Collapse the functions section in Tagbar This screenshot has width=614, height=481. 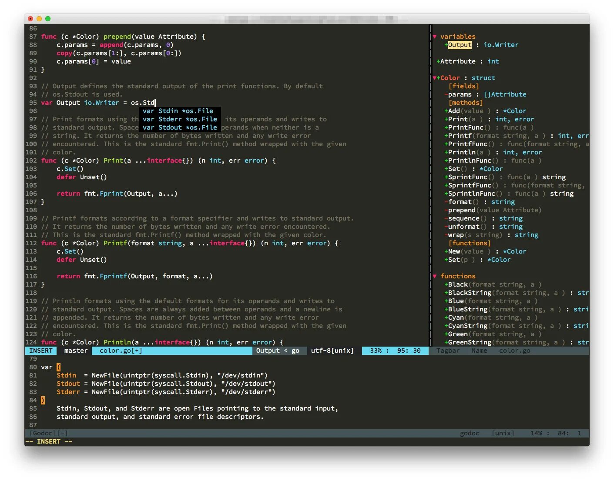point(435,276)
